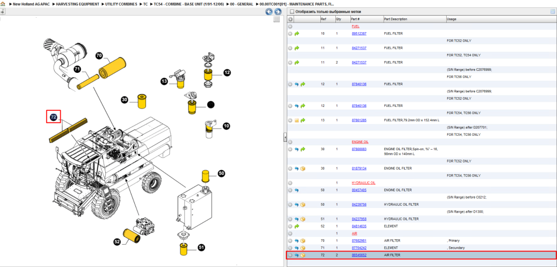Open HARVESTING EQUIPMENT breadcrumb
This screenshot has height=267, width=557.
[x=78, y=4]
